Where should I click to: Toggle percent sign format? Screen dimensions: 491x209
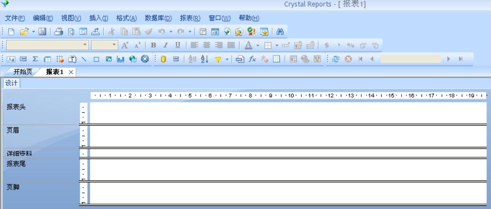[351, 45]
